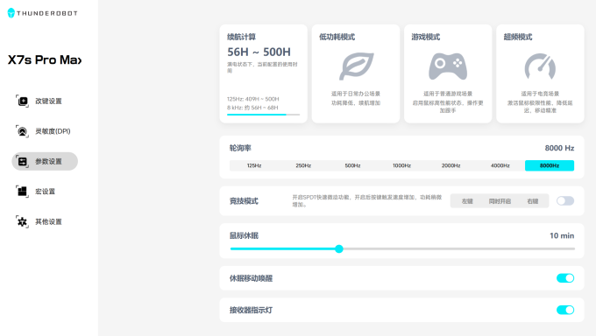The width and height of the screenshot is (596, 336).
Task: Click the 灵敏度(DPI) sidebar icon
Action: 23,131
